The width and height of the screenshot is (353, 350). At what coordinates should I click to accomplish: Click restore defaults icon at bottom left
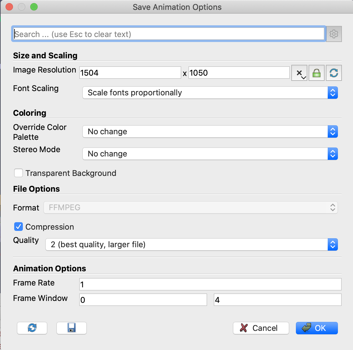point(32,328)
